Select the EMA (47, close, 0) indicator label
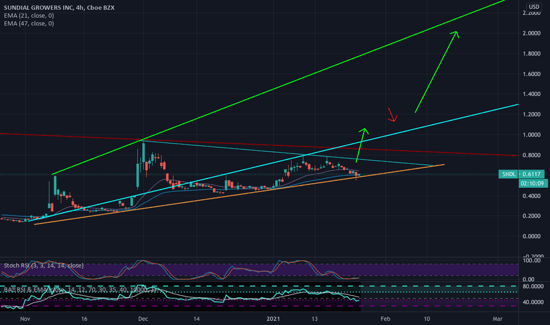 coord(29,24)
